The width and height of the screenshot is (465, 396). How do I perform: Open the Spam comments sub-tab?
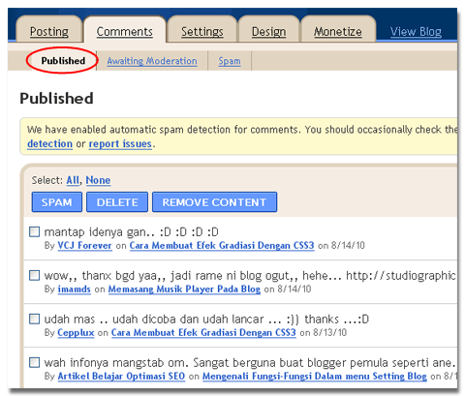pyautogui.click(x=230, y=61)
